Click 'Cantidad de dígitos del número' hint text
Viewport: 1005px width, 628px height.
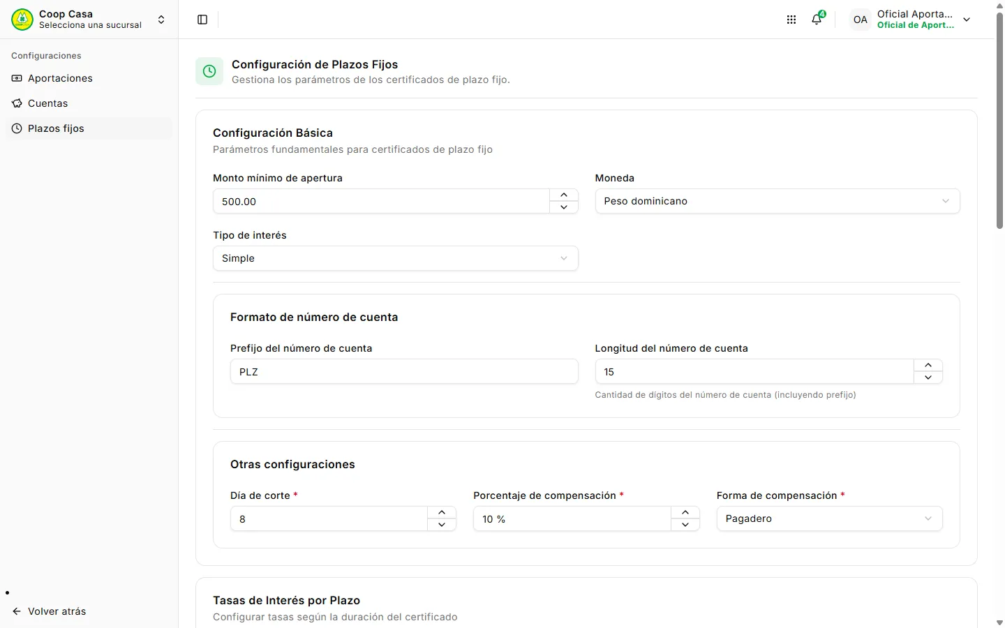point(725,395)
